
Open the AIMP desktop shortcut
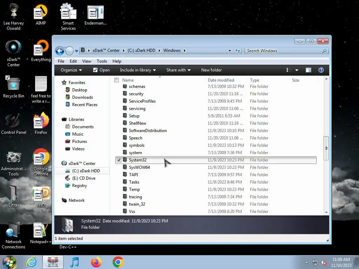41,15
